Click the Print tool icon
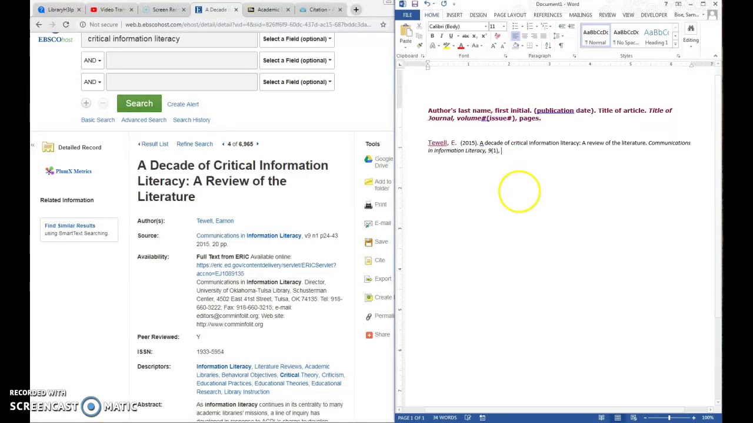The image size is (753, 423). point(368,204)
